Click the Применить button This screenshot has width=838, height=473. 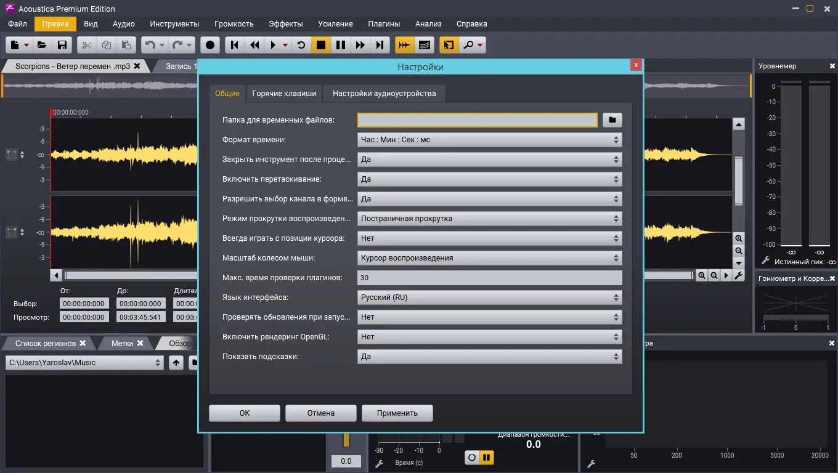pyautogui.click(x=397, y=413)
